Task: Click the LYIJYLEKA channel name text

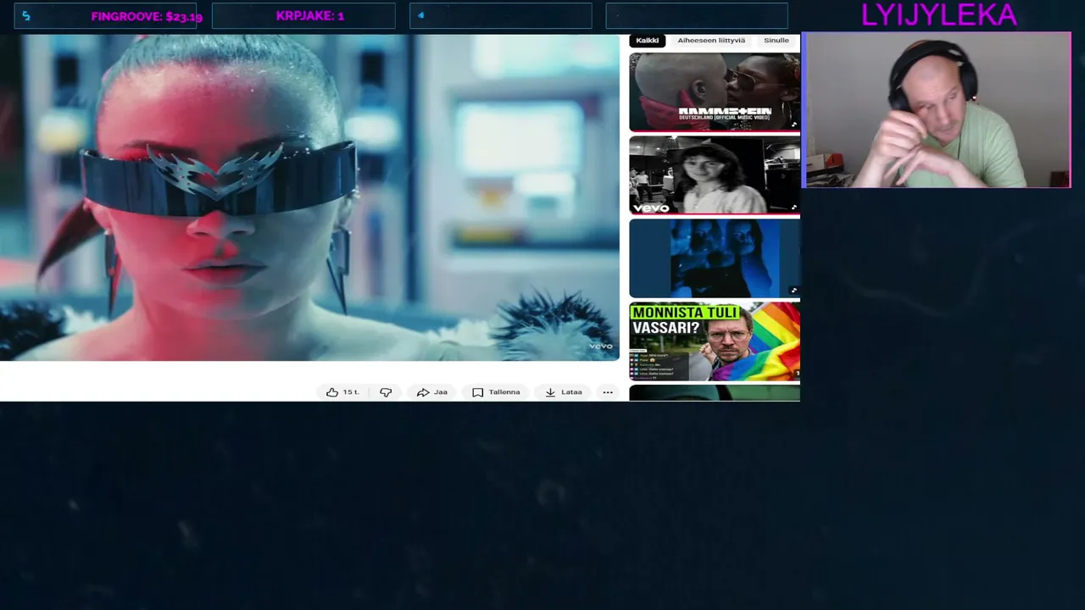Action: tap(938, 14)
